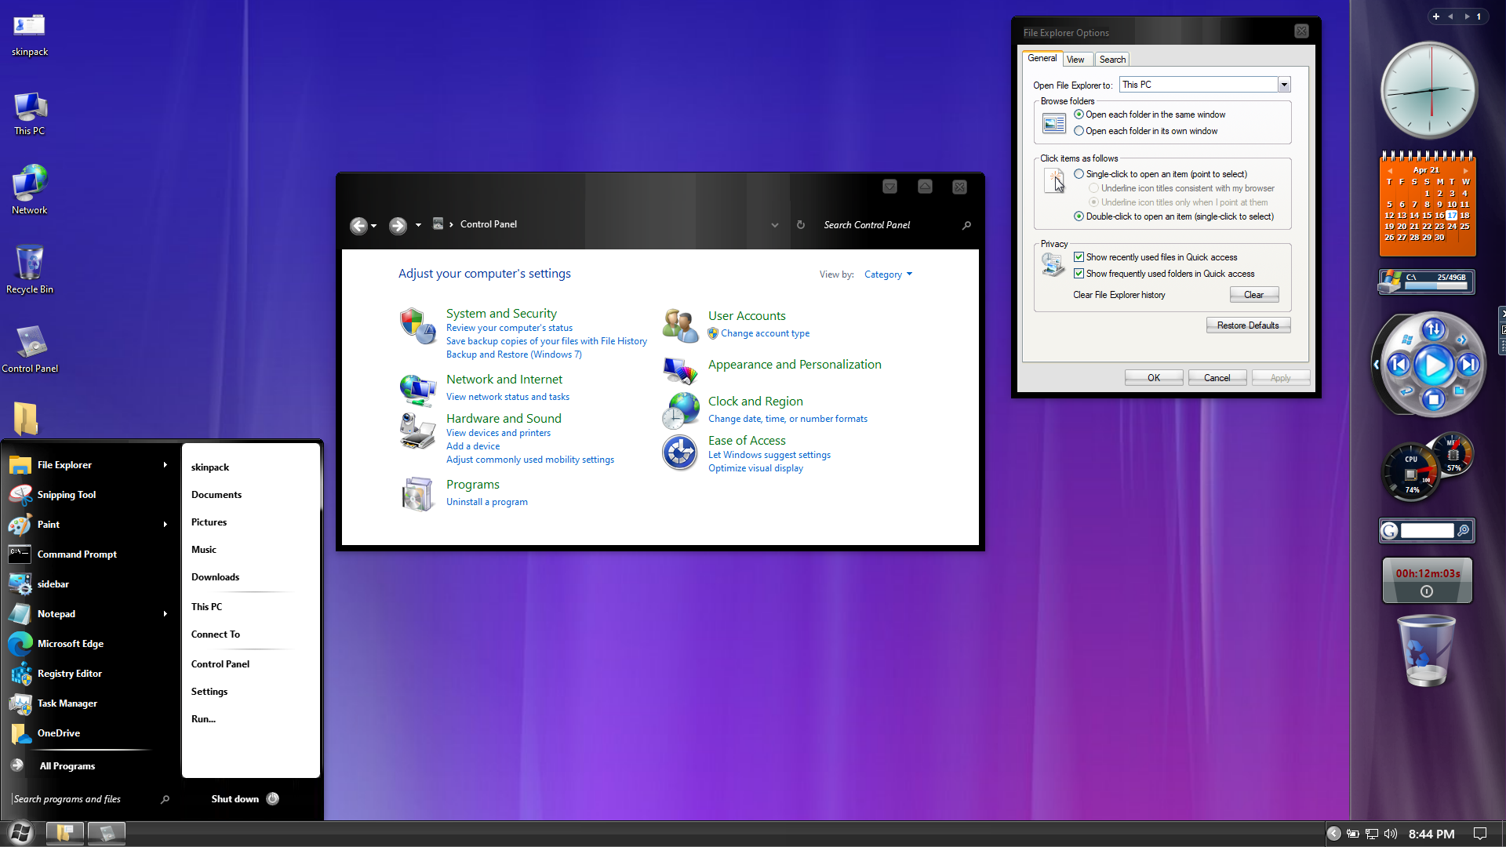
Task: Select Open each folder in its own window
Action: [x=1079, y=131]
